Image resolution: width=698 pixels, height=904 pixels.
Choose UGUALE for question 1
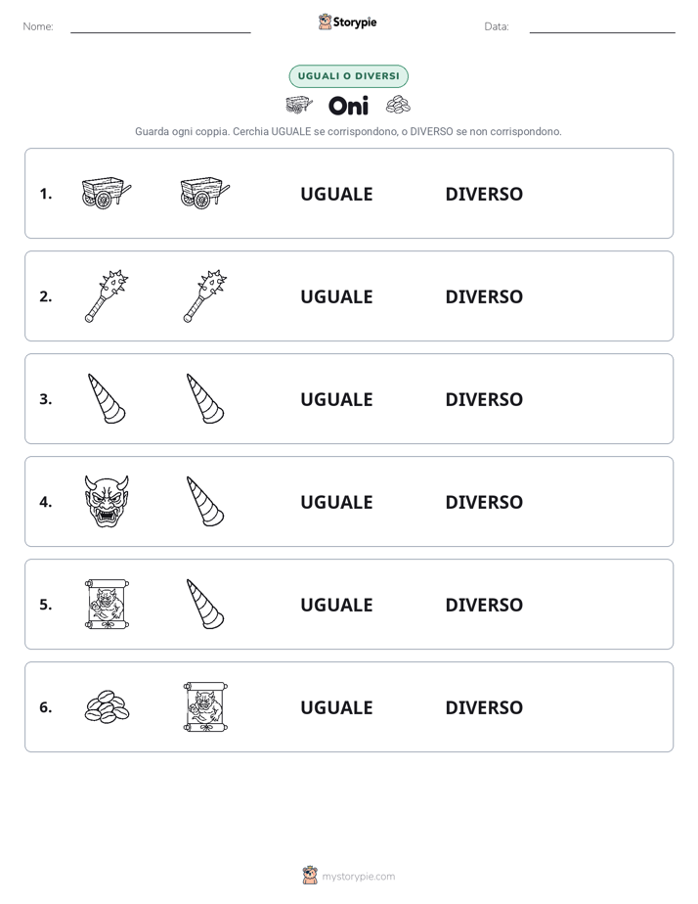click(x=336, y=194)
